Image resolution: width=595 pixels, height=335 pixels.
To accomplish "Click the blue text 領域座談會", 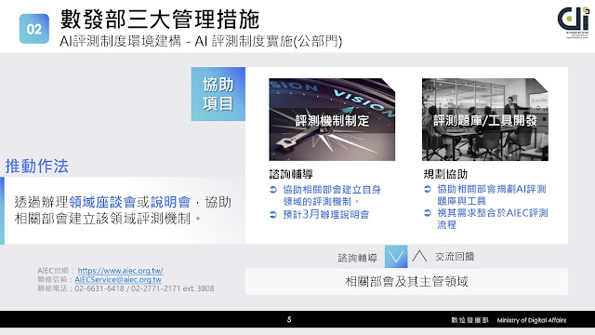I will [102, 202].
